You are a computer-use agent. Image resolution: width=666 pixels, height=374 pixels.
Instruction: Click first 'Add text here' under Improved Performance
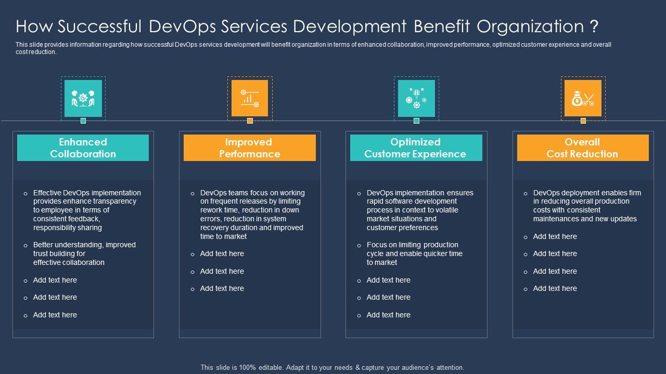(x=222, y=253)
